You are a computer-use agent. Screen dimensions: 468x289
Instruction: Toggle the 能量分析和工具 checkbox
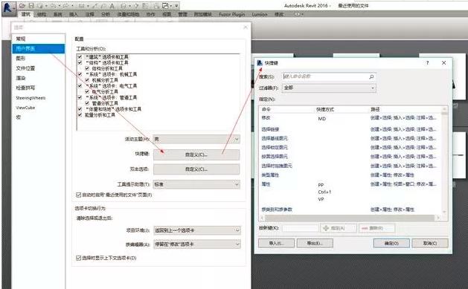click(80, 114)
